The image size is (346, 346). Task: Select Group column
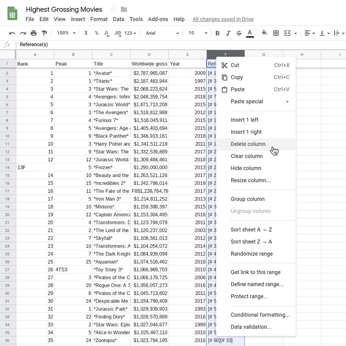[x=256, y=199]
